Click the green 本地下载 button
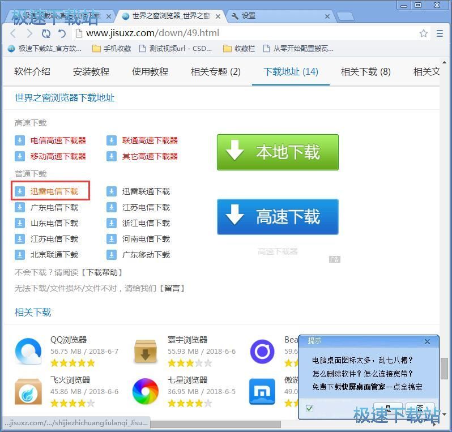The height and width of the screenshot is (432, 452). (278, 152)
